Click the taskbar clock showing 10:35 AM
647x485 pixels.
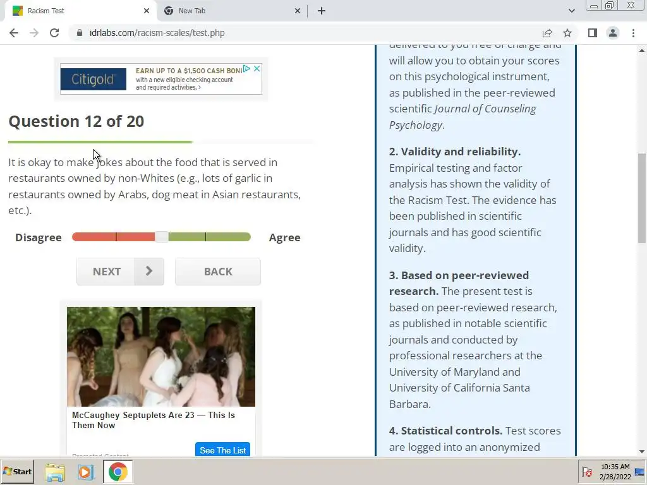(615, 472)
